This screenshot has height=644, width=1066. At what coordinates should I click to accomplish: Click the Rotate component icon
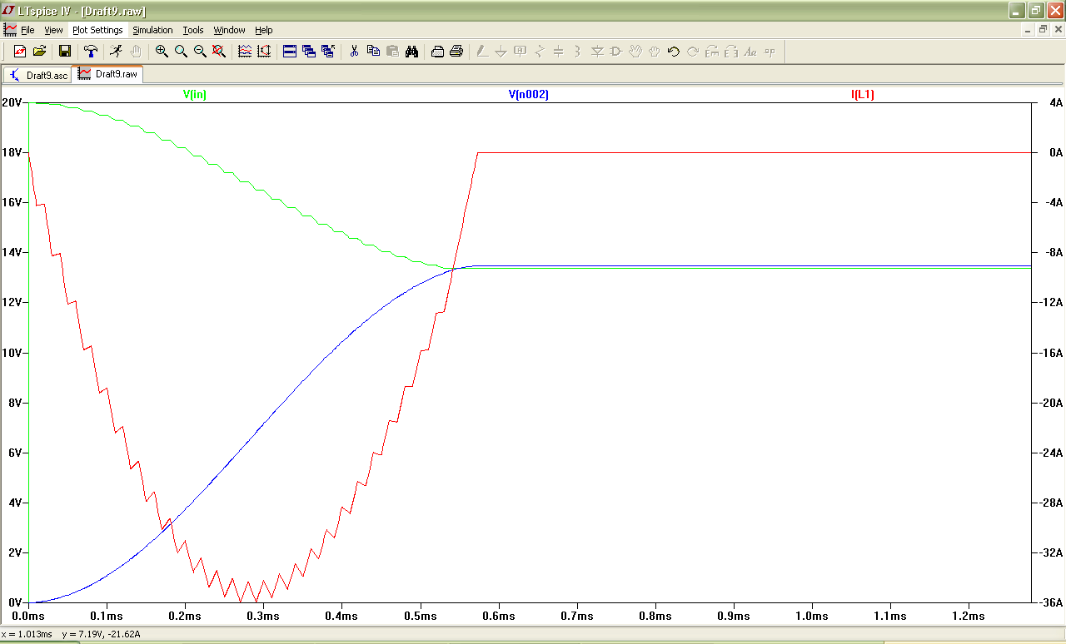pos(712,52)
